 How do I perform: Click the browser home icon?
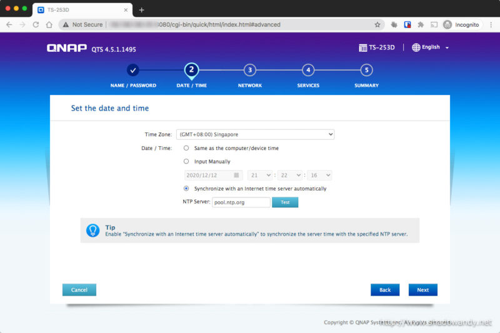coord(49,24)
